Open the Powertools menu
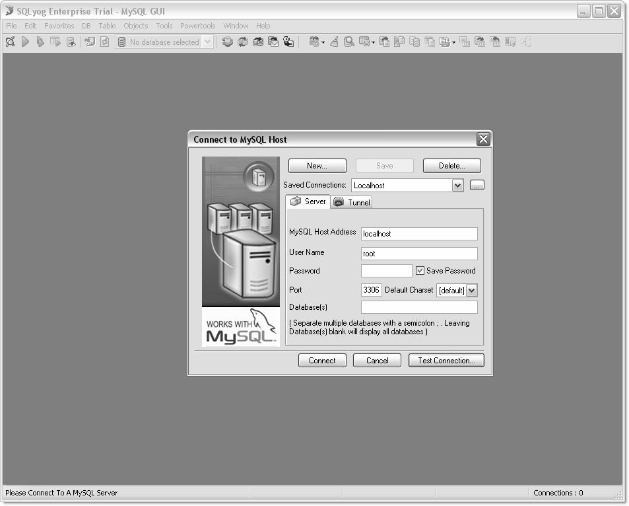This screenshot has width=629, height=506. 197,26
